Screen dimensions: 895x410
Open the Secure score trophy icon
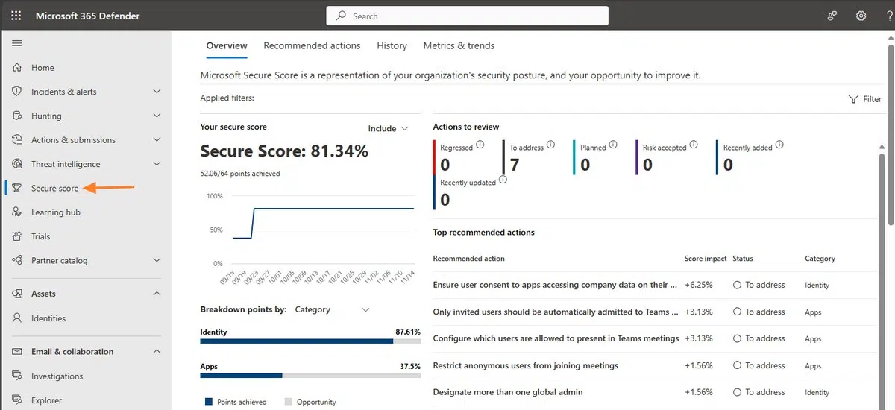point(16,189)
